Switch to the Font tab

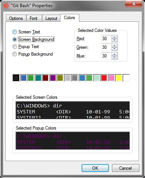34,18
